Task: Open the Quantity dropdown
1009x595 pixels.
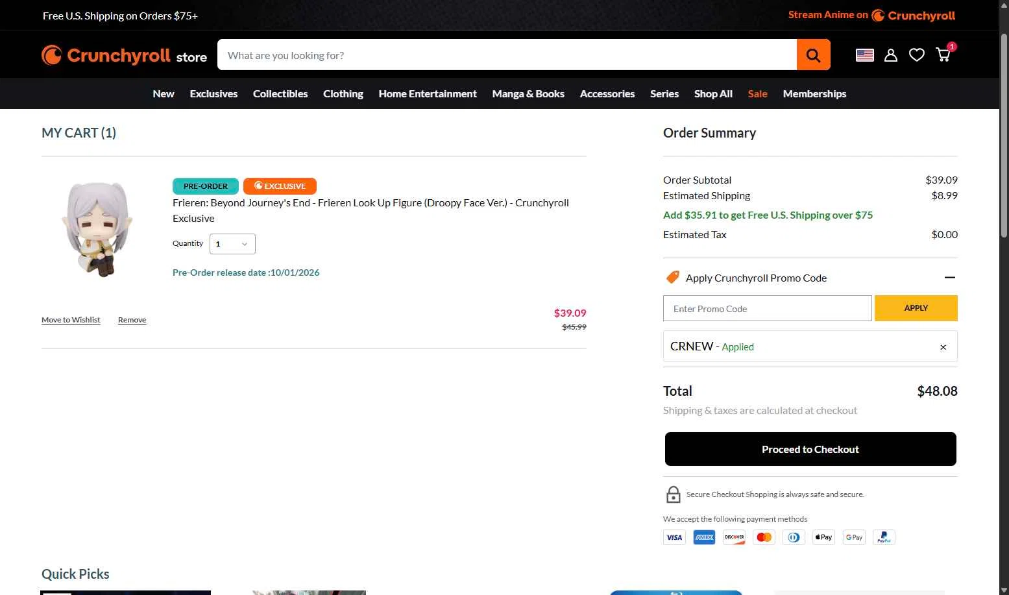Action: (x=232, y=244)
